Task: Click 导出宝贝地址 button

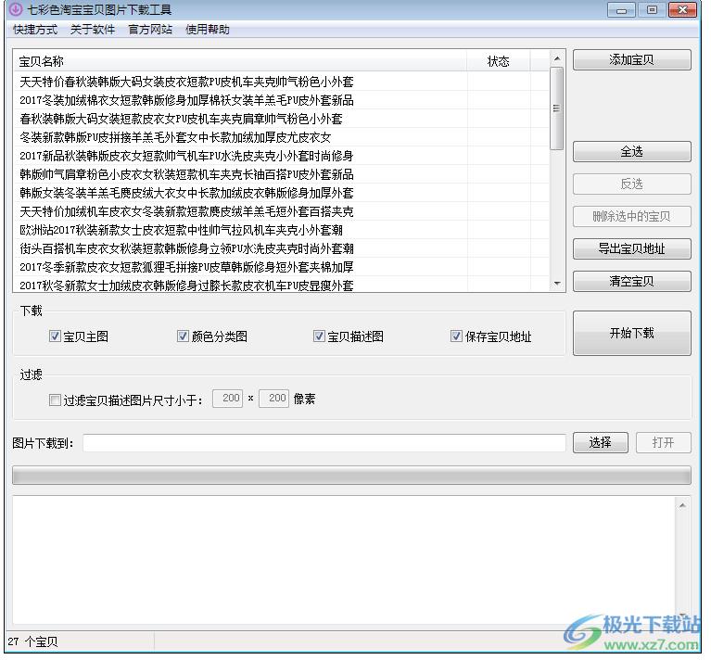Action: pos(631,249)
